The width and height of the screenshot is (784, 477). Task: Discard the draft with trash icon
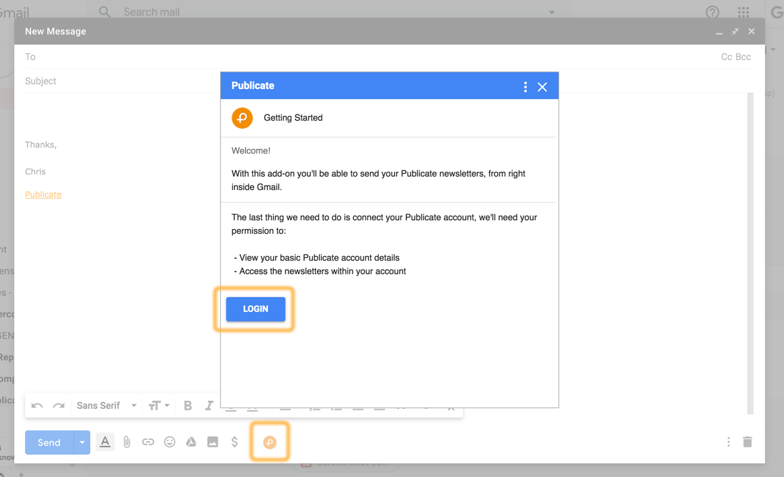point(748,442)
